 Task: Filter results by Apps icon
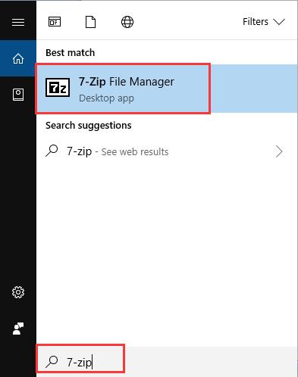click(55, 22)
